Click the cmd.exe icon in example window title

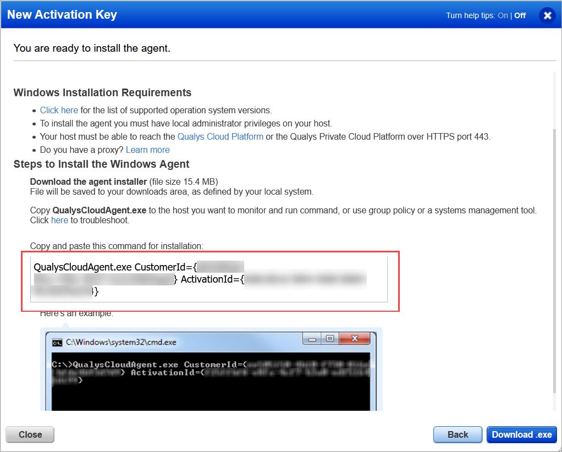57,343
